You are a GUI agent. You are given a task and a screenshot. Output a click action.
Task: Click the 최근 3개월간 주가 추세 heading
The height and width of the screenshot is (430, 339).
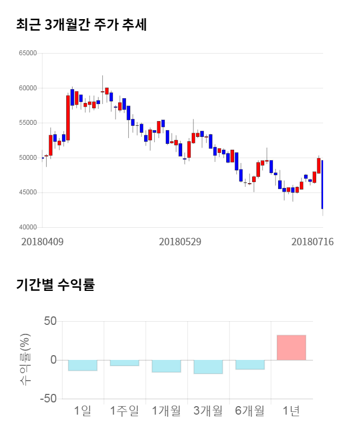82,24
